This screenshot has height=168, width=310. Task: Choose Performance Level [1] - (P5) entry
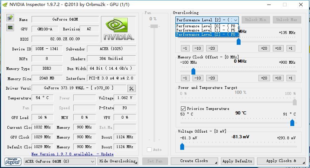click(x=207, y=30)
